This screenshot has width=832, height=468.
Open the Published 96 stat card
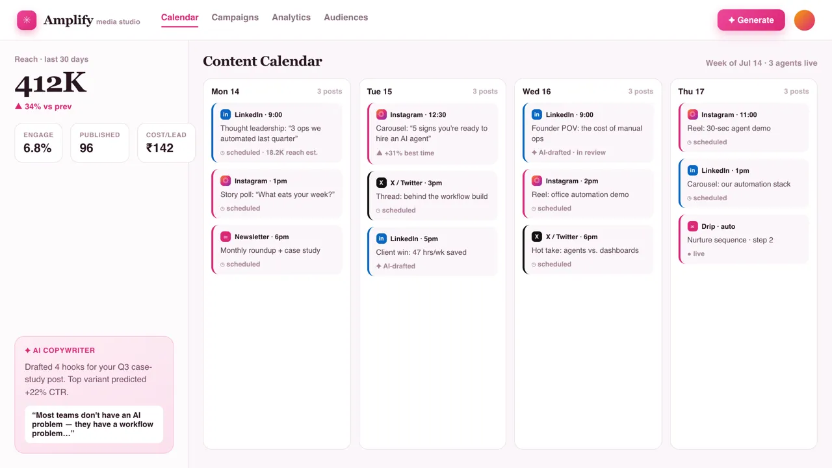[x=100, y=142]
